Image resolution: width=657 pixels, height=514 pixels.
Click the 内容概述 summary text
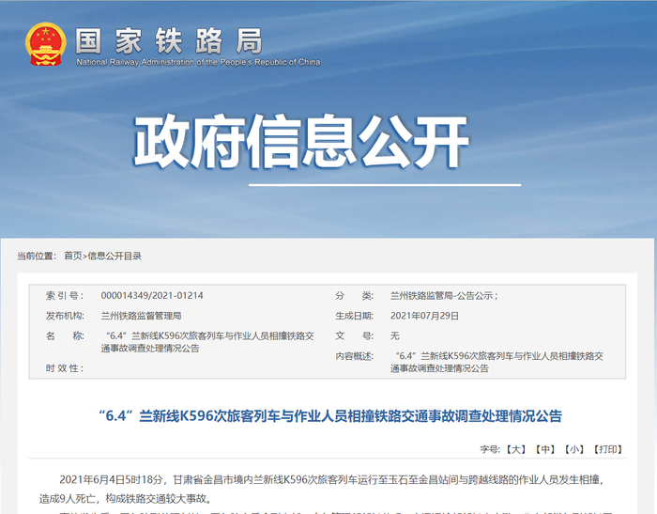tap(497, 362)
